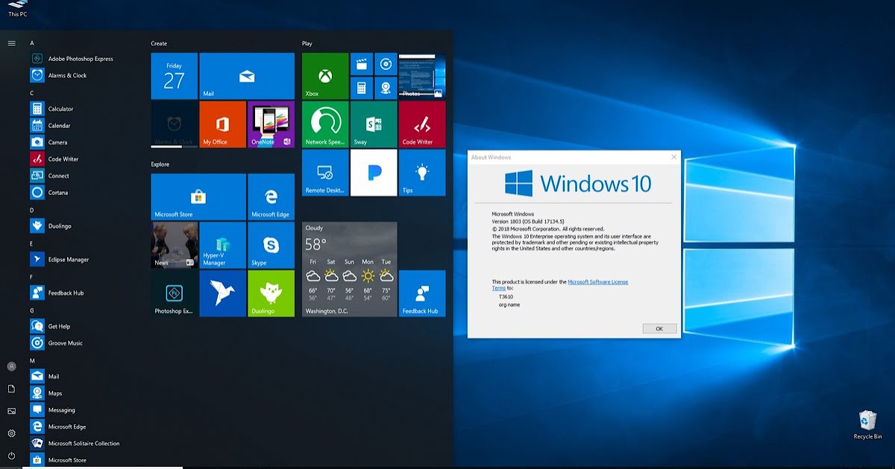Click the letter A header in app list

(x=32, y=43)
